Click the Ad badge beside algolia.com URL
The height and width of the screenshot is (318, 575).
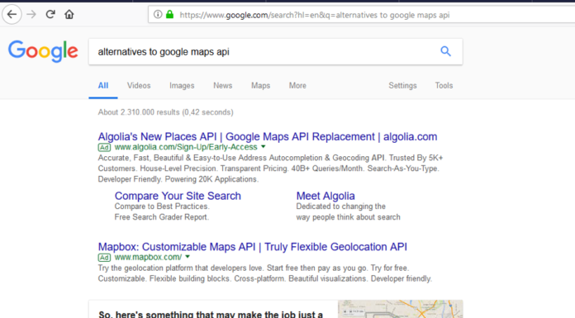click(104, 148)
